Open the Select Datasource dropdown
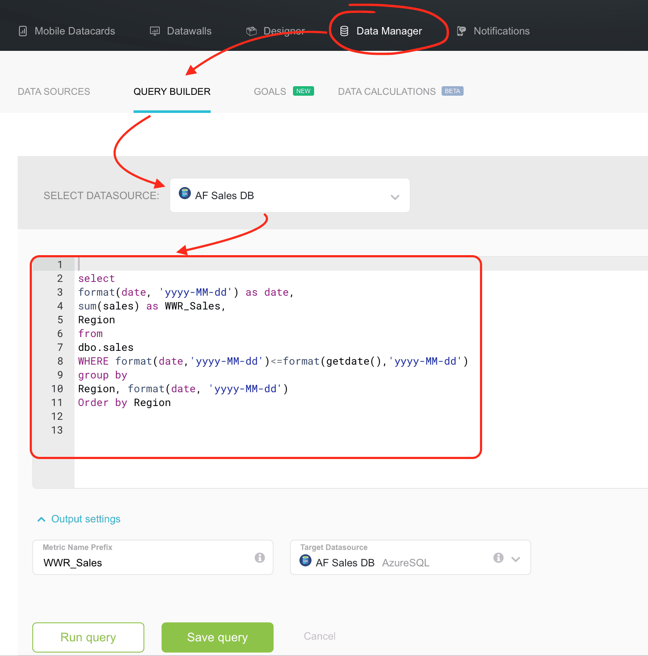 290,196
